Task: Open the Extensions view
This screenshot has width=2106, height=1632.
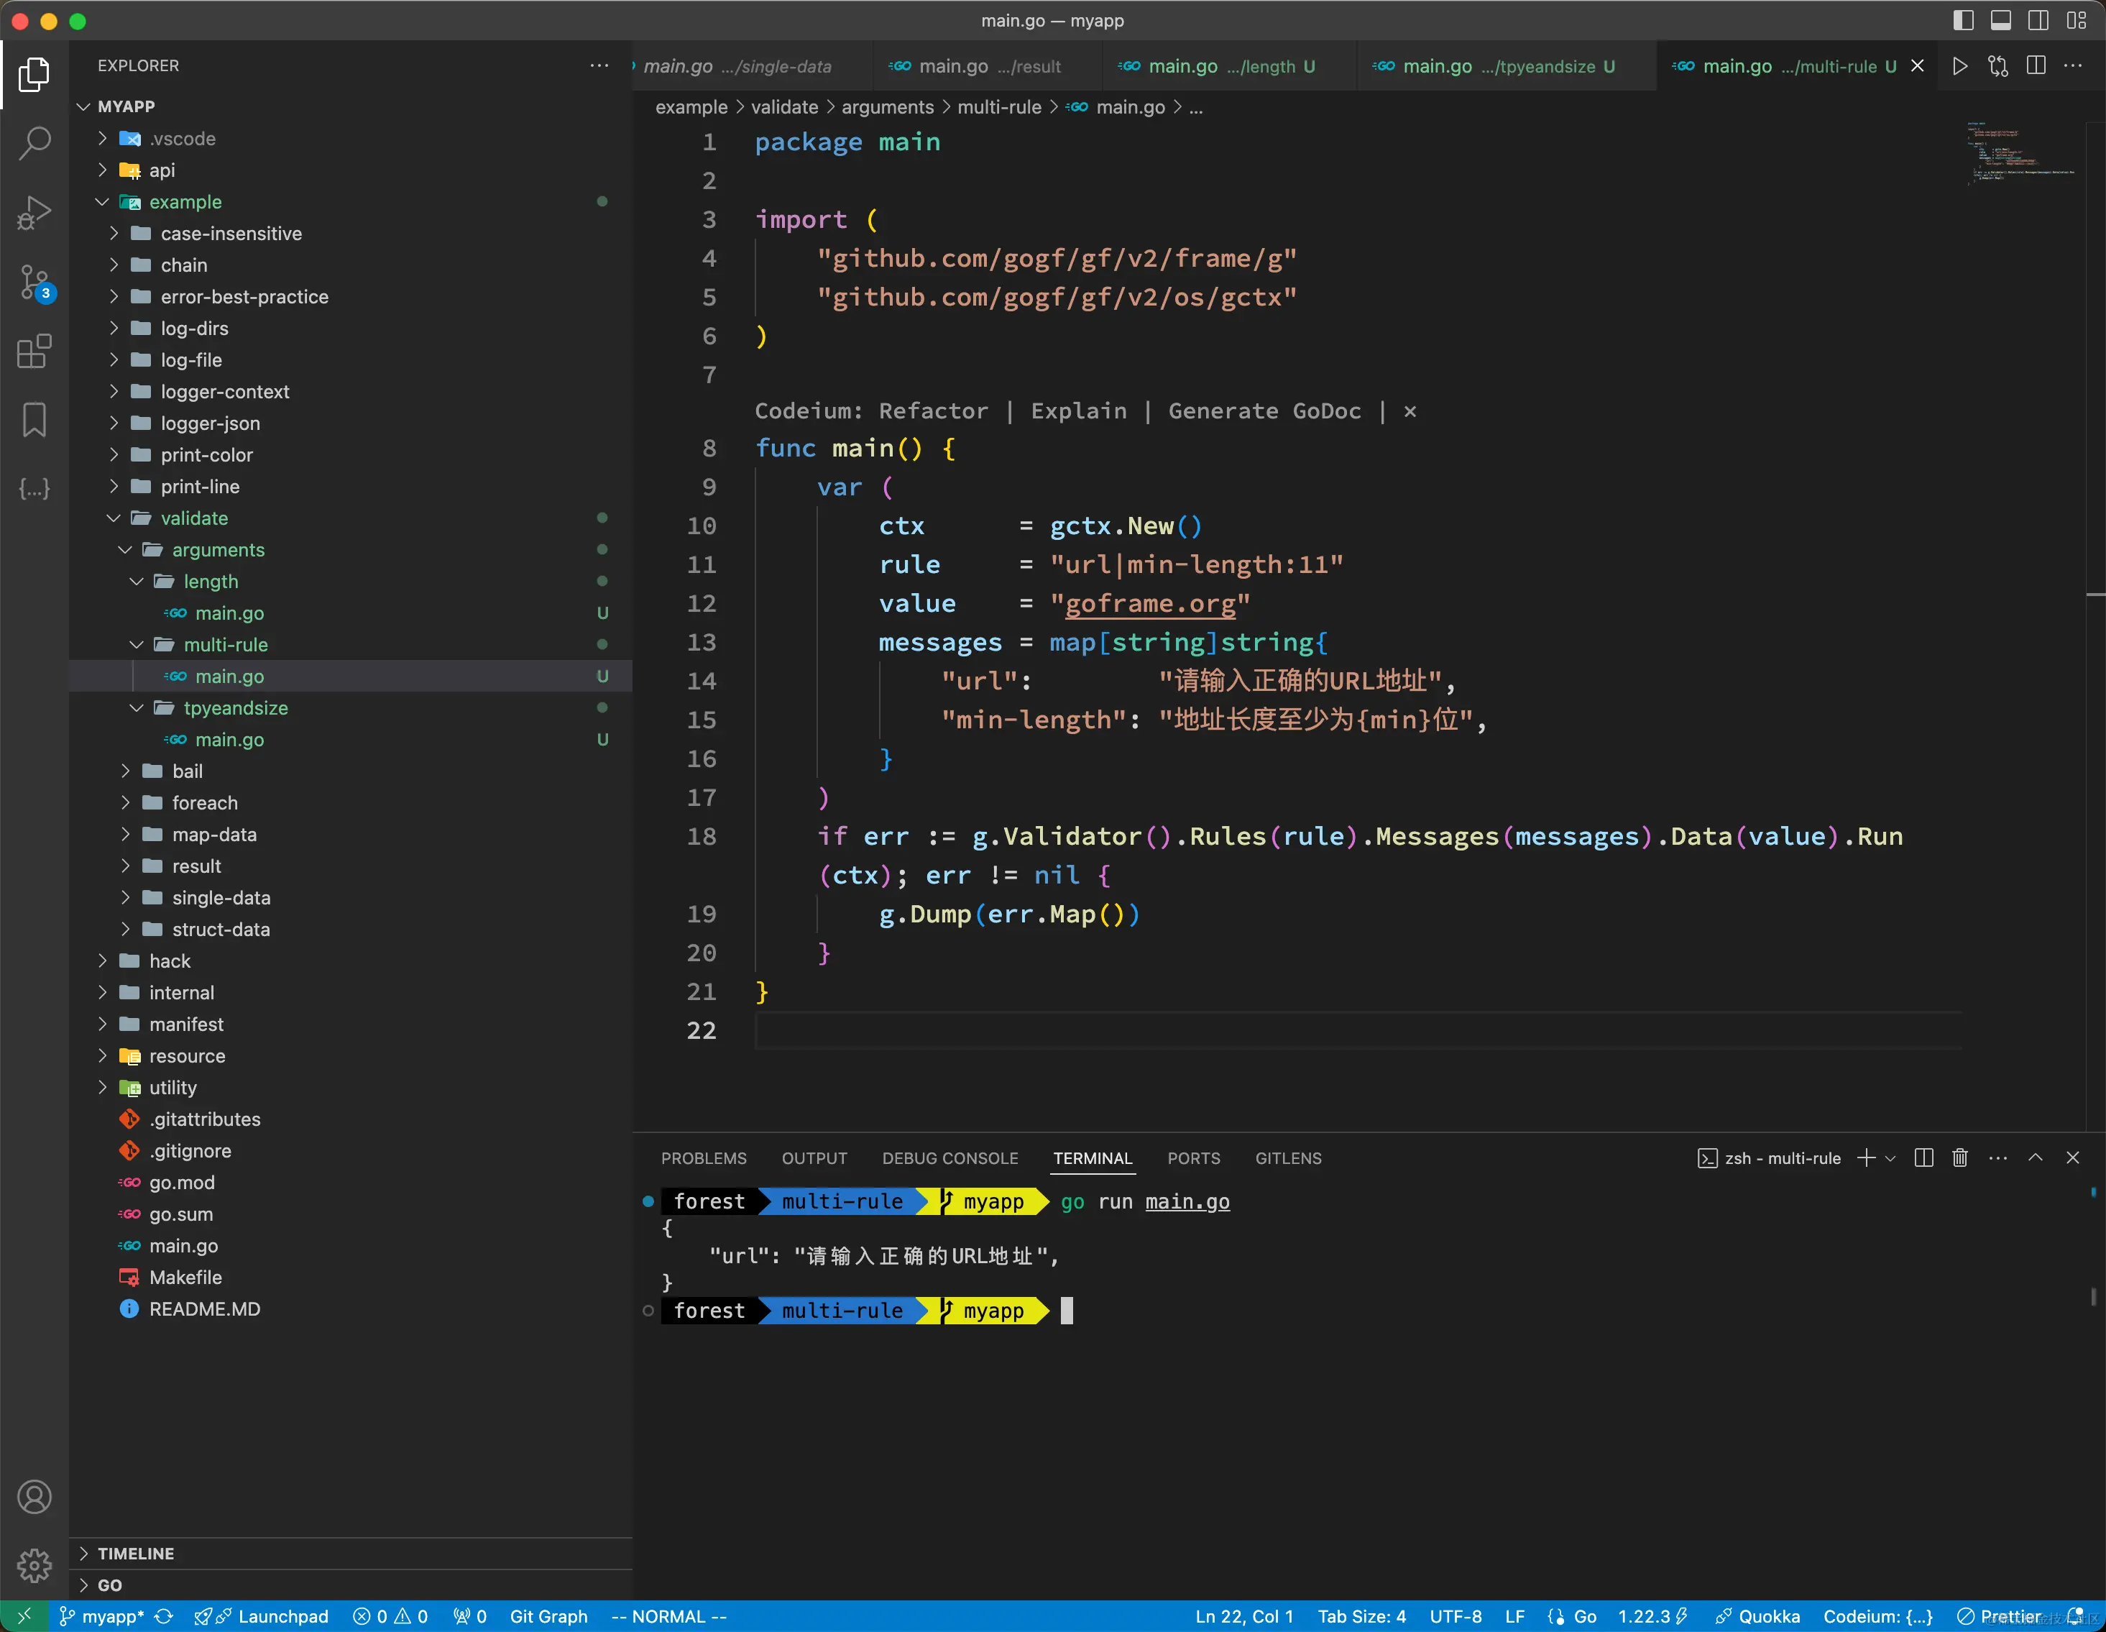Action: (x=35, y=351)
